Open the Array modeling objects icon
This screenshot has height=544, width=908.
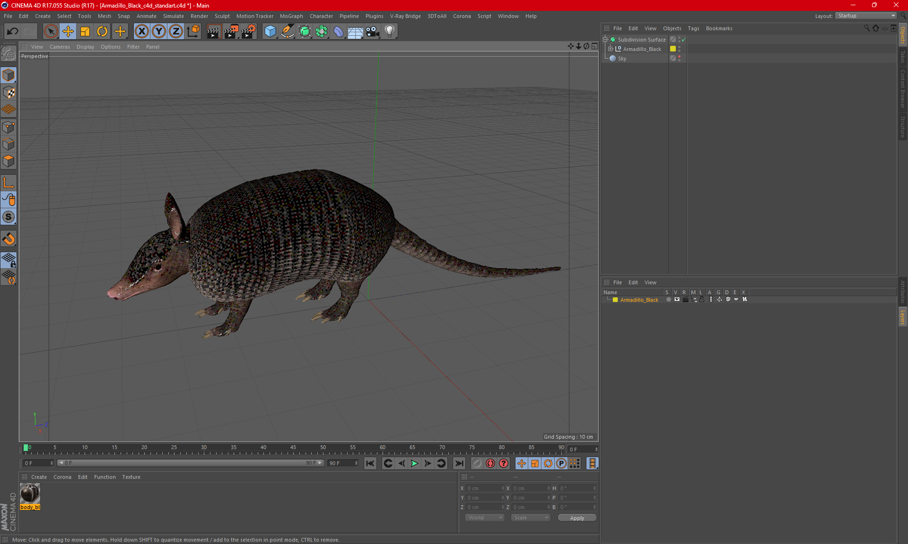point(322,32)
